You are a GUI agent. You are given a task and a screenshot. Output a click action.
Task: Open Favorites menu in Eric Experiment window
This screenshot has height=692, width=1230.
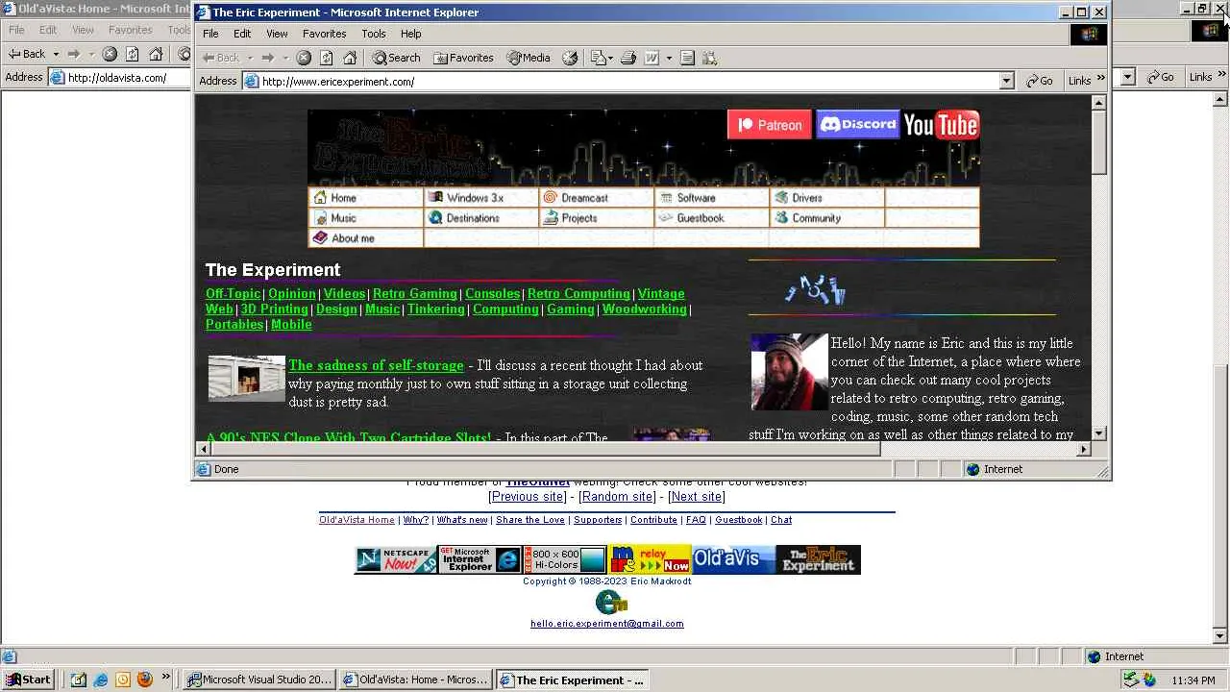(x=324, y=34)
